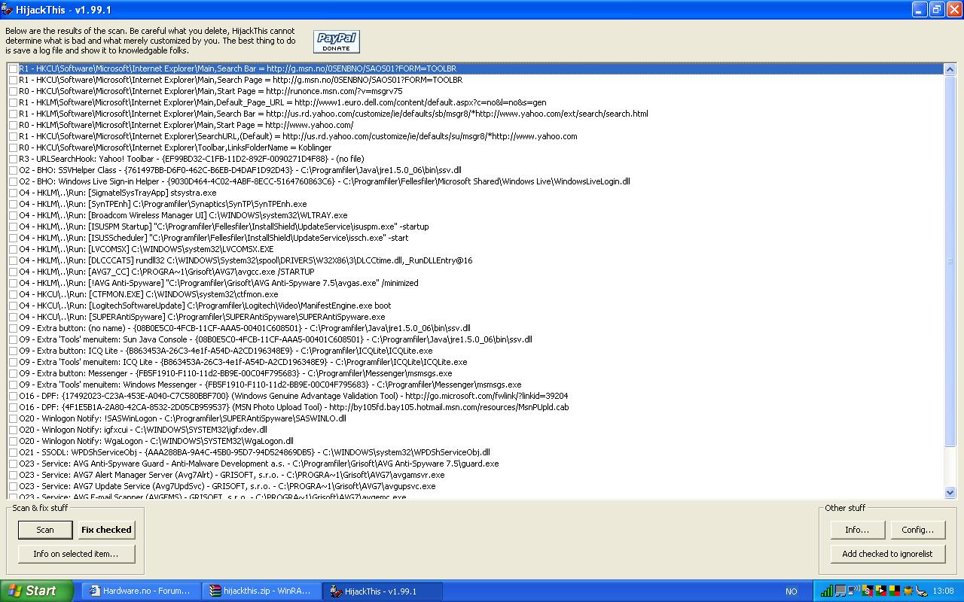964x602 pixels.
Task: Click the Scan button
Action: [45, 530]
